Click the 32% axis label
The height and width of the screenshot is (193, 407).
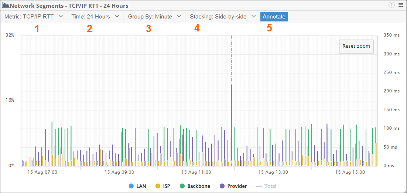point(10,35)
